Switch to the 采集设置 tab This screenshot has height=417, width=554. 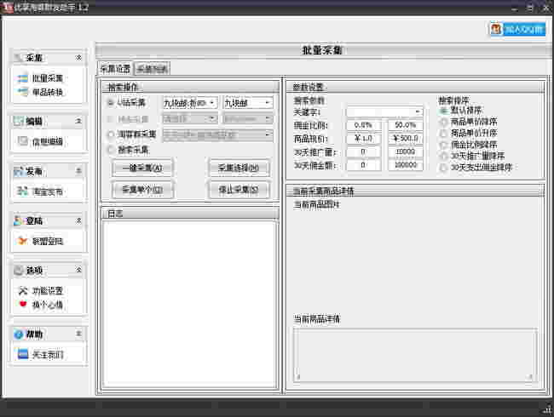(x=115, y=69)
